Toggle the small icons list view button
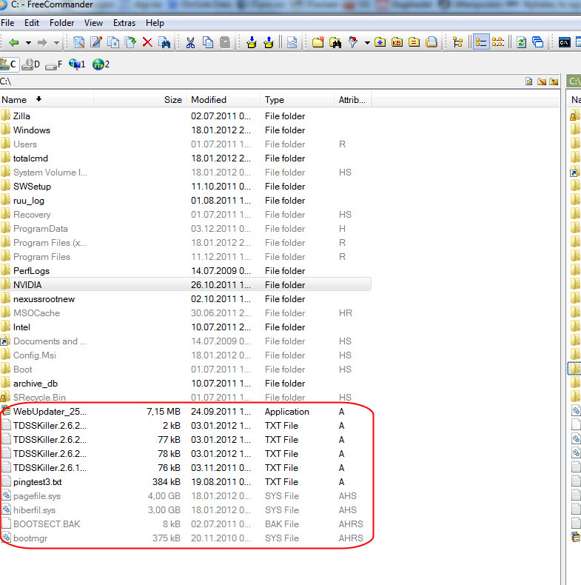Viewport: 581px width, 585px height. click(498, 42)
